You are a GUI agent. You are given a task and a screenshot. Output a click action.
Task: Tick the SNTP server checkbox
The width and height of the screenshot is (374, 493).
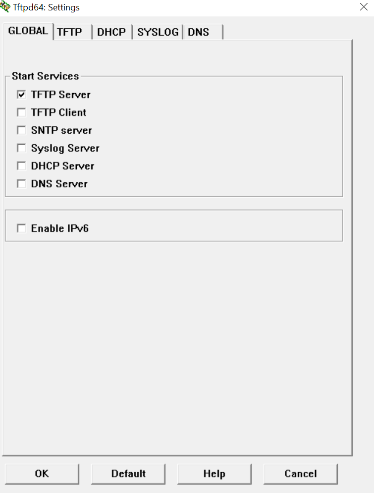click(21, 130)
